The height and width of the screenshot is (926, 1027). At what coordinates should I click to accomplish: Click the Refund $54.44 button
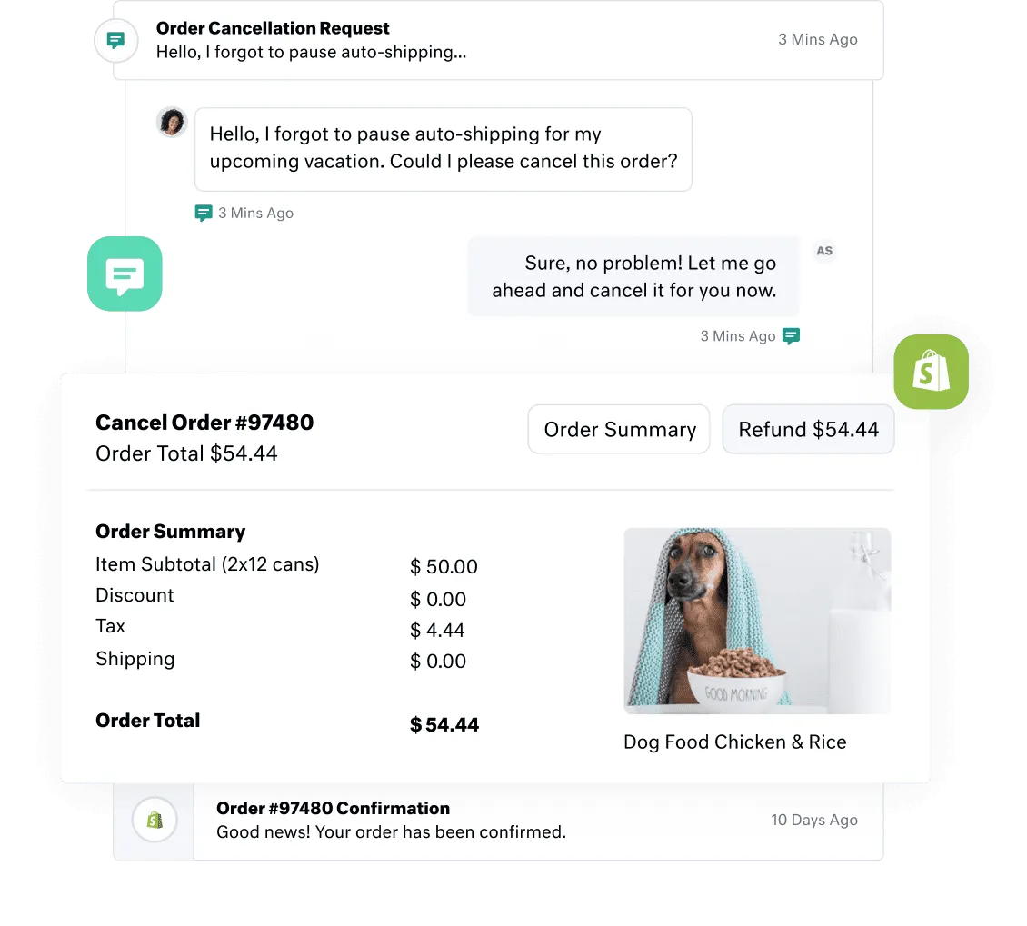pyautogui.click(x=808, y=429)
